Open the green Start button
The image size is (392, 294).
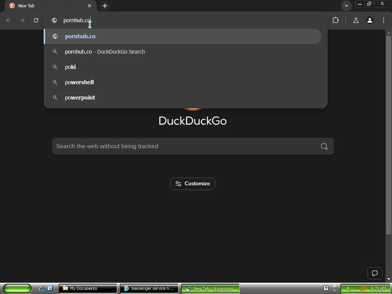18,289
